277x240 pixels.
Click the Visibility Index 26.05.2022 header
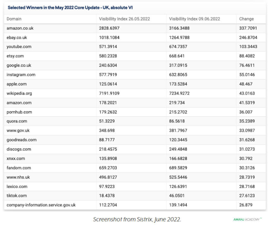point(124,19)
